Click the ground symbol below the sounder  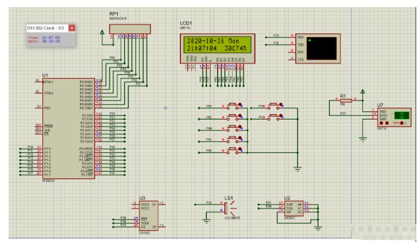(207, 221)
